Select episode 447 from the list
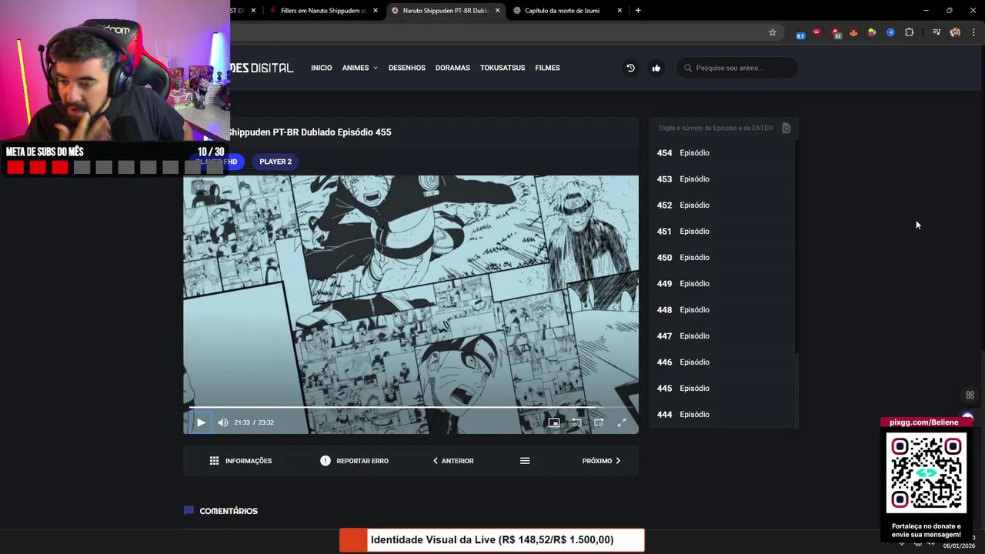The image size is (985, 554). pos(722,336)
